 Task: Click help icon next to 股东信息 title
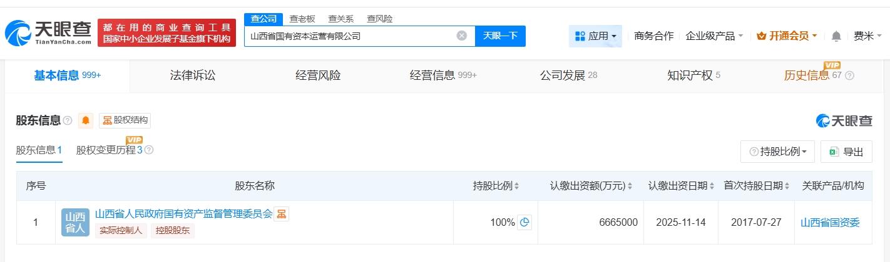pyautogui.click(x=68, y=120)
